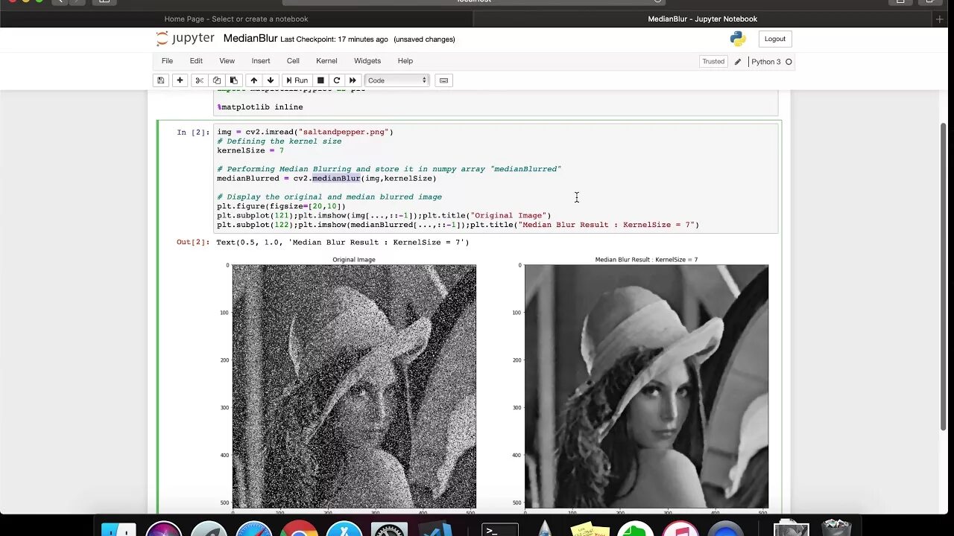This screenshot has width=954, height=536.
Task: Open Launchpad rocket icon in Dock
Action: pyautogui.click(x=209, y=529)
